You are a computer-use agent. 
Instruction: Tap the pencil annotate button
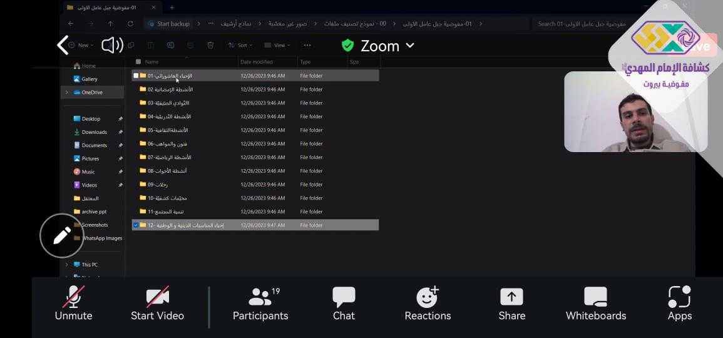tap(61, 236)
